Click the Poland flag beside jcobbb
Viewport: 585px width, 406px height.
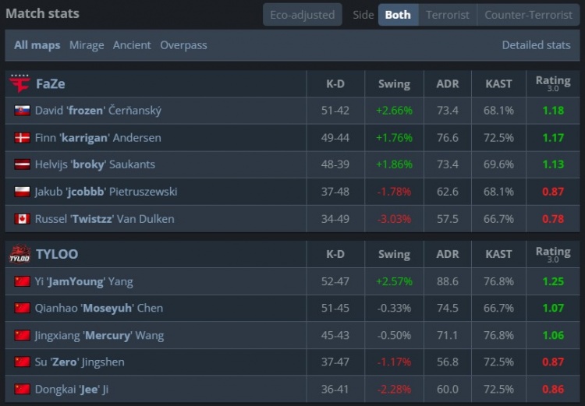[22, 192]
